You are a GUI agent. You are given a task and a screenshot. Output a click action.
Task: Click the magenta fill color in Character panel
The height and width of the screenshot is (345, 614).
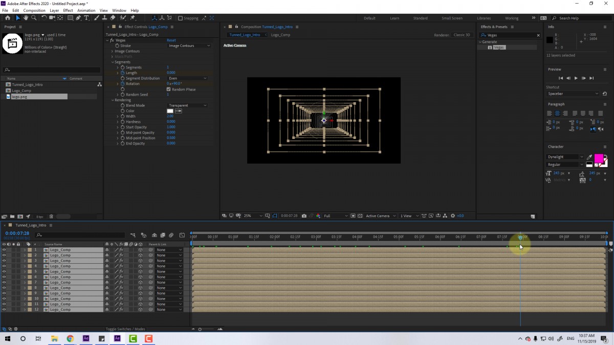pyautogui.click(x=598, y=158)
